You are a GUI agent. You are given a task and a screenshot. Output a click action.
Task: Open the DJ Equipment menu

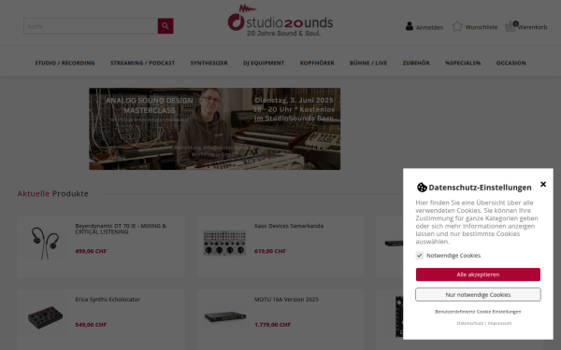tap(264, 63)
